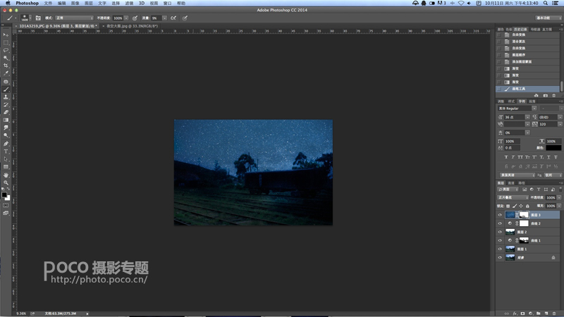Select the Pen tool

pyautogui.click(x=6, y=144)
